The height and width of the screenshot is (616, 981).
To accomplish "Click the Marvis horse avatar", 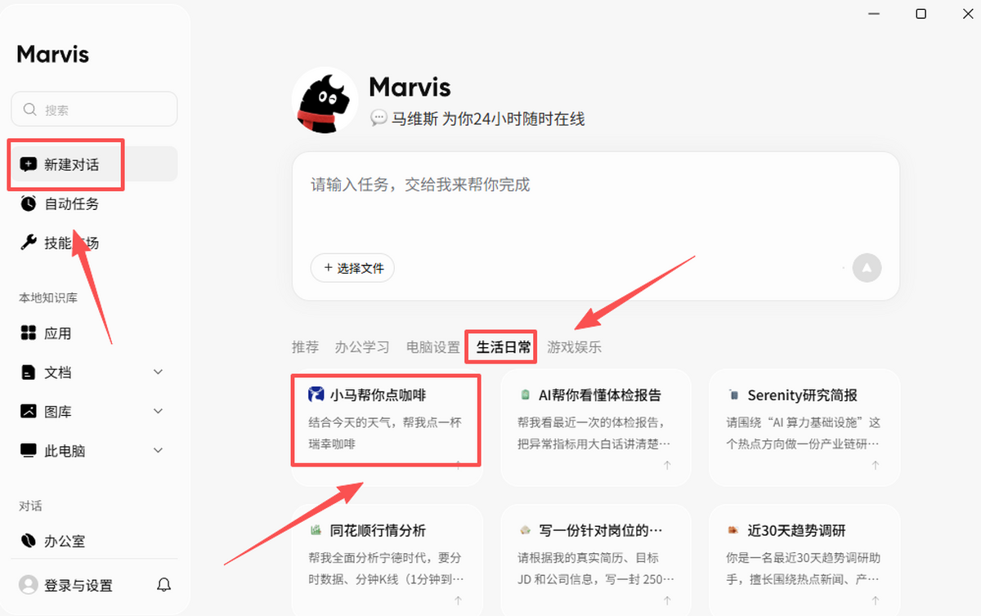I will coord(325,100).
